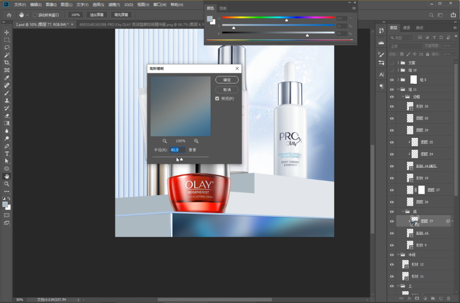
Task: Select the Ellipse shape tool
Action: (x=7, y=169)
